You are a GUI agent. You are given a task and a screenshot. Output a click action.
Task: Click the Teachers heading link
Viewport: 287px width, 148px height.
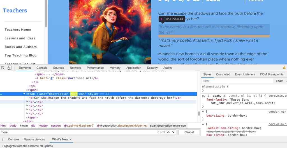[15, 10]
